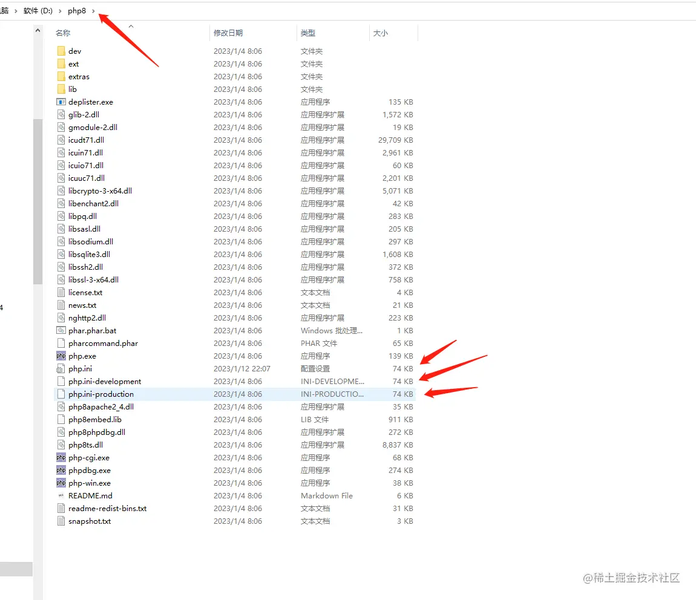Select the php-win.exe PHP icon
The height and width of the screenshot is (600, 696).
click(61, 483)
